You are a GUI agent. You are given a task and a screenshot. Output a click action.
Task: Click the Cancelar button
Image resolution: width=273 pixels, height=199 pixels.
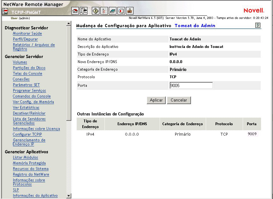pos(179,100)
